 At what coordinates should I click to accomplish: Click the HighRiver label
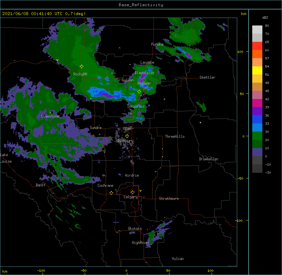tap(141, 243)
